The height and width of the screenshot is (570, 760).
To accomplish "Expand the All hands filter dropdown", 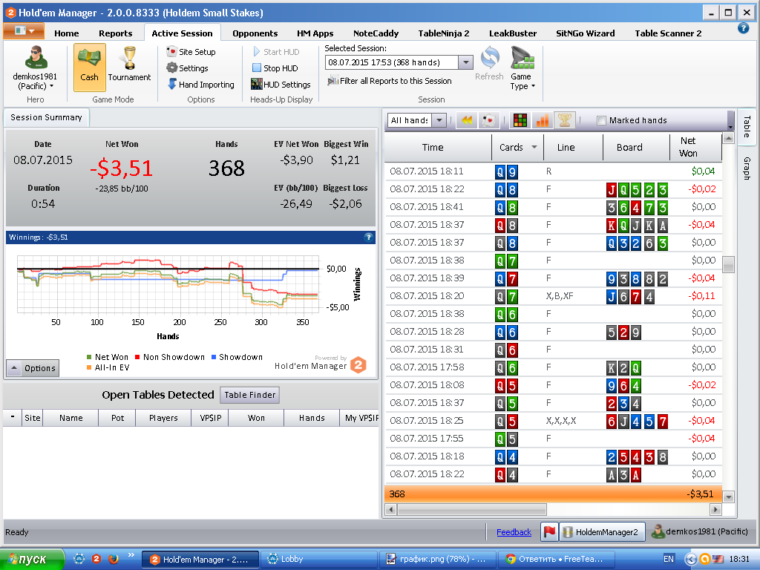I will pos(439,120).
